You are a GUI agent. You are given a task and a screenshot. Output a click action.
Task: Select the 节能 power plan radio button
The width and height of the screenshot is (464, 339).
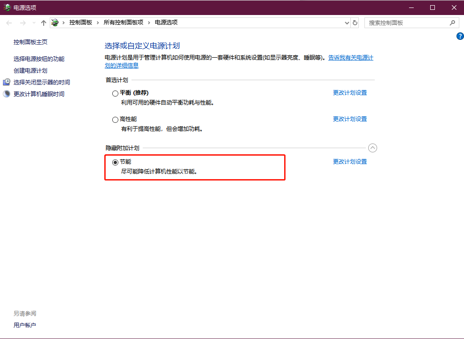point(115,162)
